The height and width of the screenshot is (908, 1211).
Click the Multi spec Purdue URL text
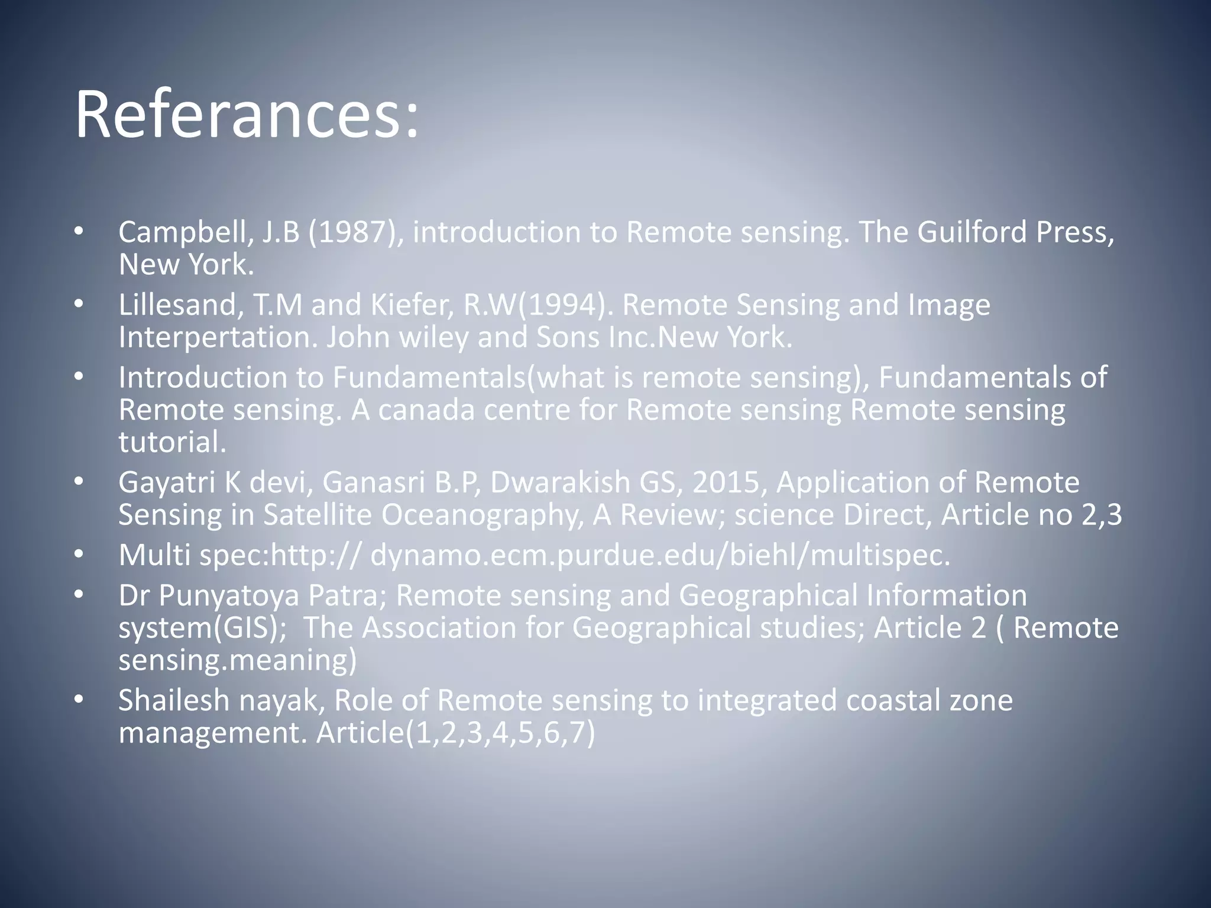pyautogui.click(x=534, y=555)
